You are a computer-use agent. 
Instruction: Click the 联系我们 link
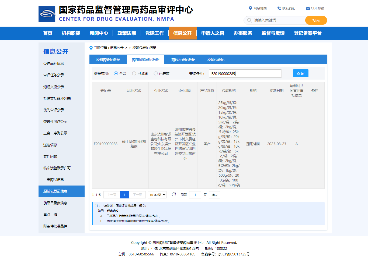(289, 8)
